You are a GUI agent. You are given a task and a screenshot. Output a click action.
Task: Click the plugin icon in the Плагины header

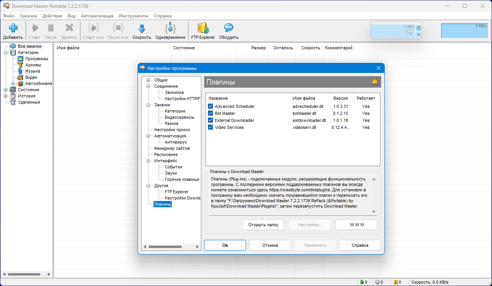(x=375, y=82)
